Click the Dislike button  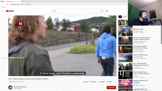(93, 82)
